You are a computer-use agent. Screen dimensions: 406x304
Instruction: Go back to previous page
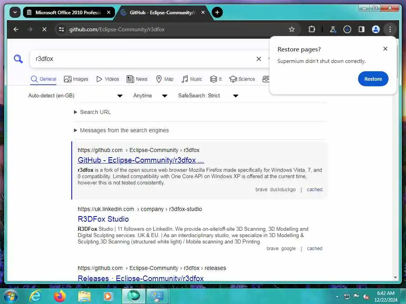click(x=16, y=29)
